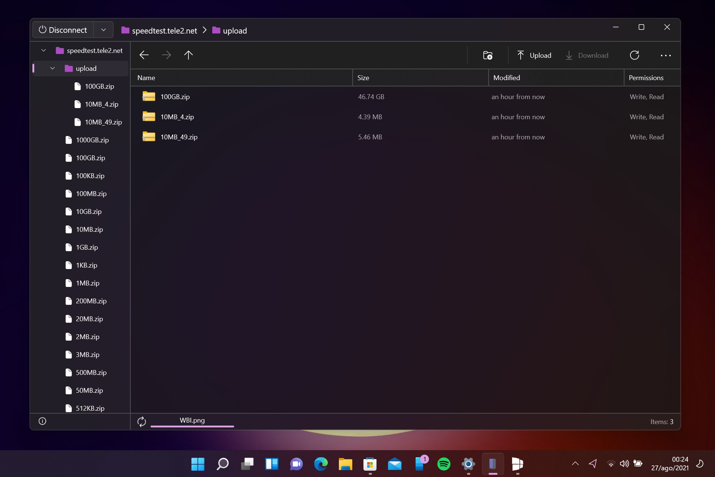Image resolution: width=715 pixels, height=477 pixels.
Task: Click the zip icon of 10MB_49.zip
Action: click(x=149, y=137)
